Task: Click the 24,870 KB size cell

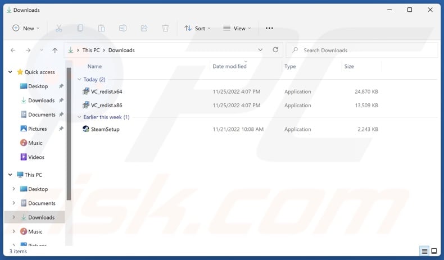Action: click(366, 92)
